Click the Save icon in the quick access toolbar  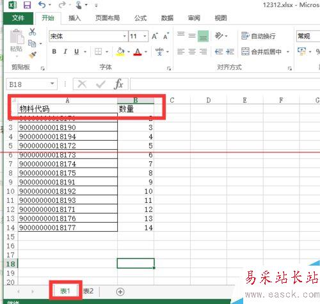(27, 4)
